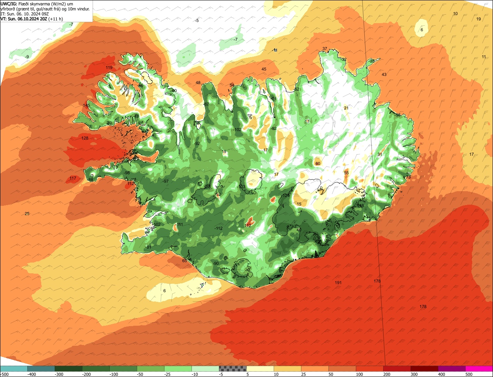Click the 10 value on the map
This screenshot has width=493, height=377.
[x=455, y=13]
